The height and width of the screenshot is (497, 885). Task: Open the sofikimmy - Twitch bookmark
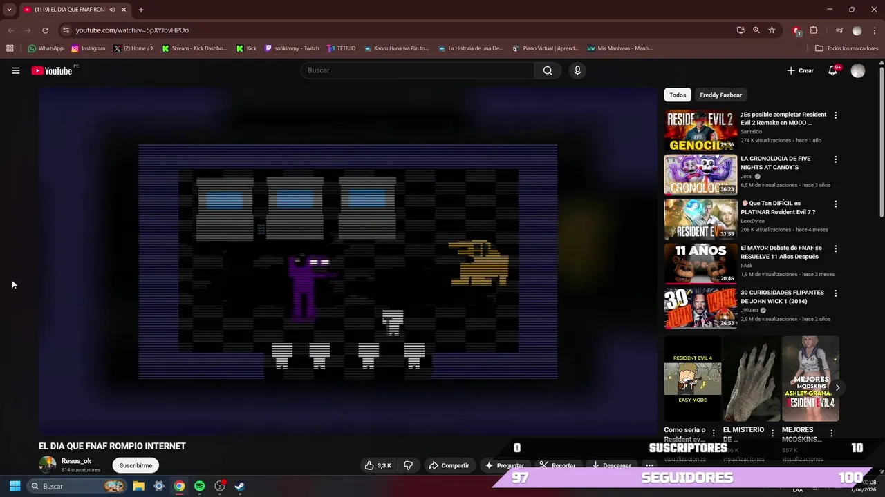click(292, 48)
